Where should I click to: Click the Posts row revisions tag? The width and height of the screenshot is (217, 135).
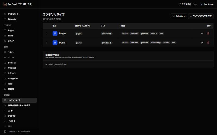click(x=134, y=43)
